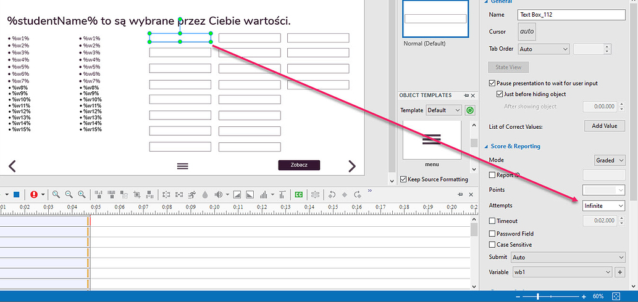Open the Mode dropdown set to Graded

609,160
